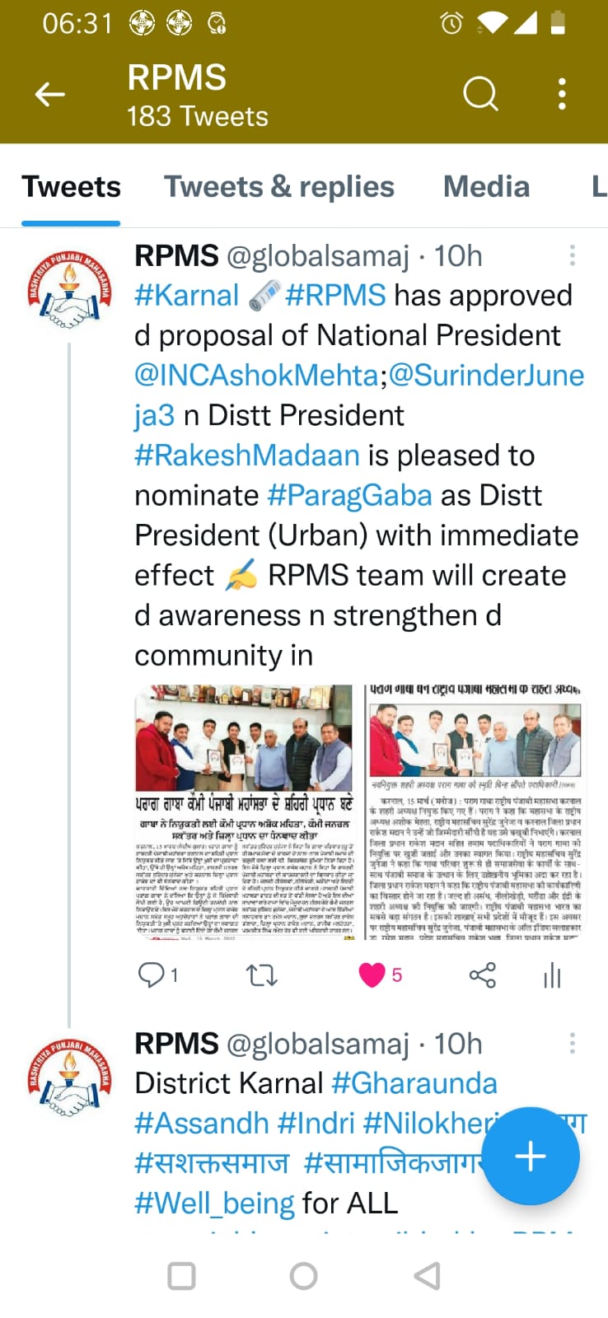The height and width of the screenshot is (1318, 608).
Task: Switch to the Media tab
Action: coord(486,187)
